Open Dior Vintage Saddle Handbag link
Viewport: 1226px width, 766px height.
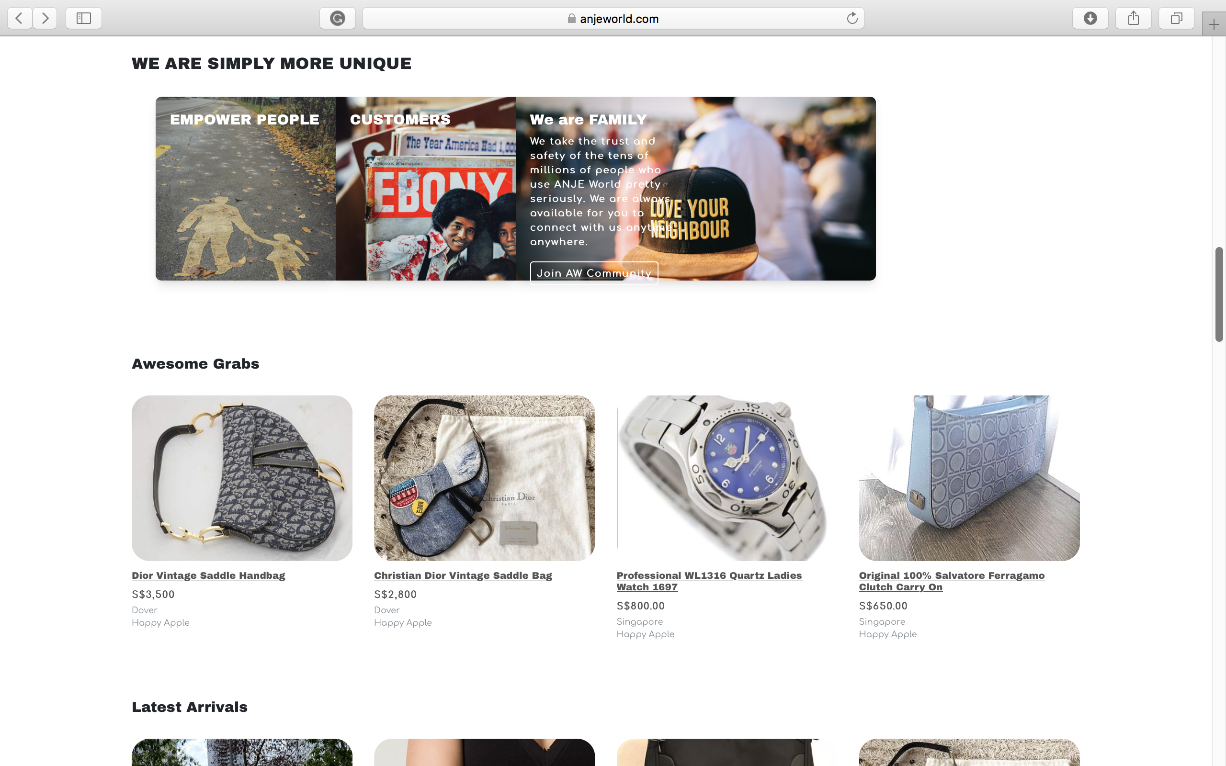pos(208,575)
